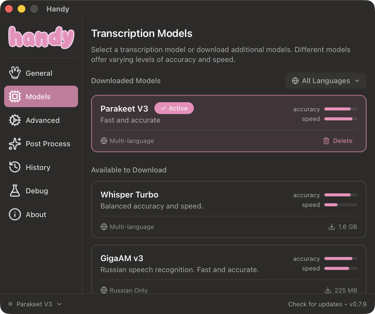Screen dimensions: 375x314
Task: Click the globe icon next to Multi-language on Parakeet V3
Action: coord(104,141)
